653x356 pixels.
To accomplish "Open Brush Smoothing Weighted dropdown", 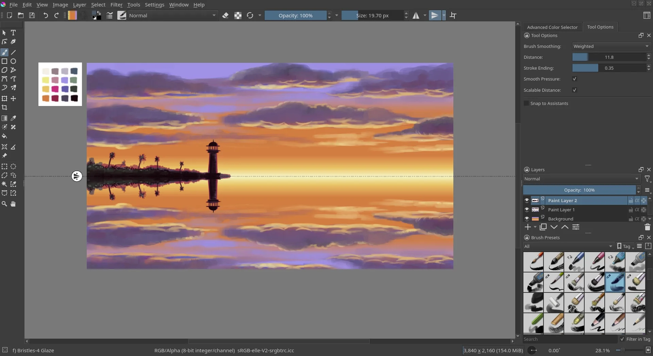I will 611,46.
